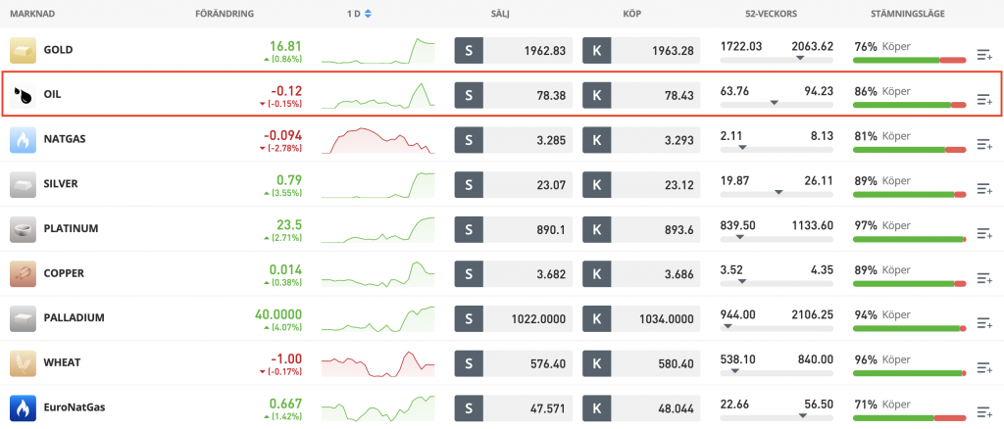Viewport: 1004px width, 429px height.
Task: Click the S sell button for SILVER
Action: (469, 184)
